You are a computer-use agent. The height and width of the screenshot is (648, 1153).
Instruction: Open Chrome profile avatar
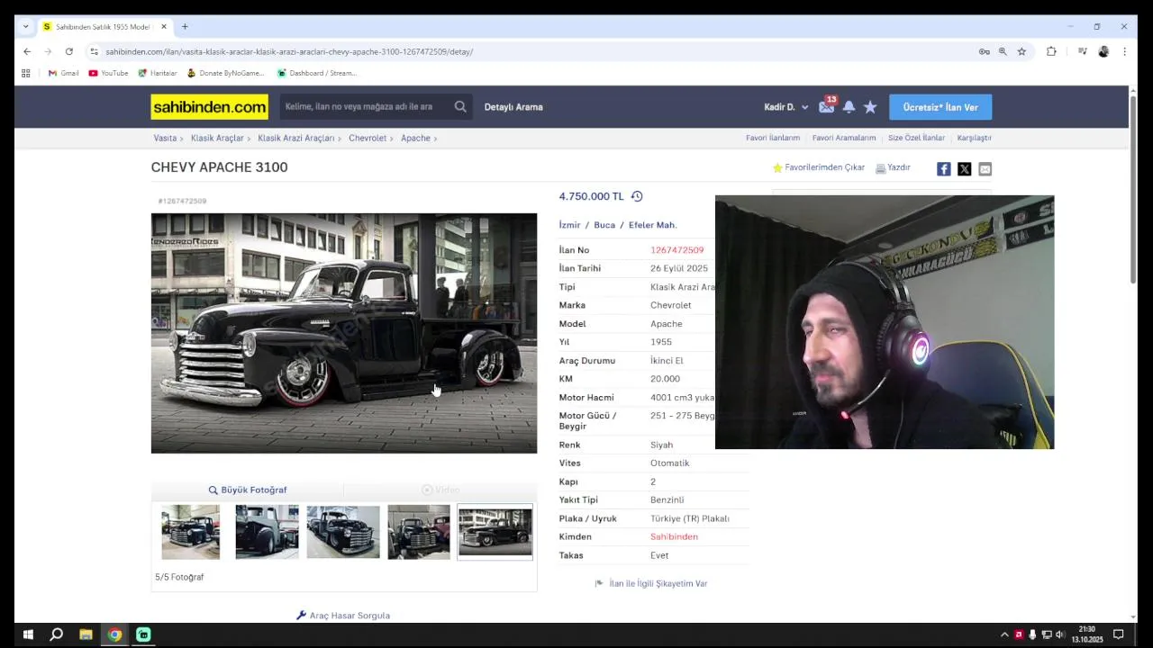tap(1103, 51)
